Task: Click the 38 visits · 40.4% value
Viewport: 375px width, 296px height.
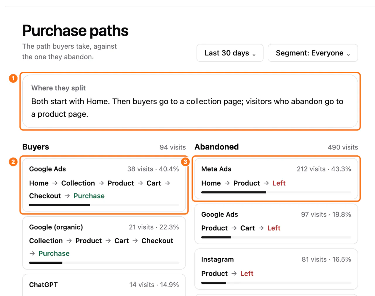Action: 153,169
